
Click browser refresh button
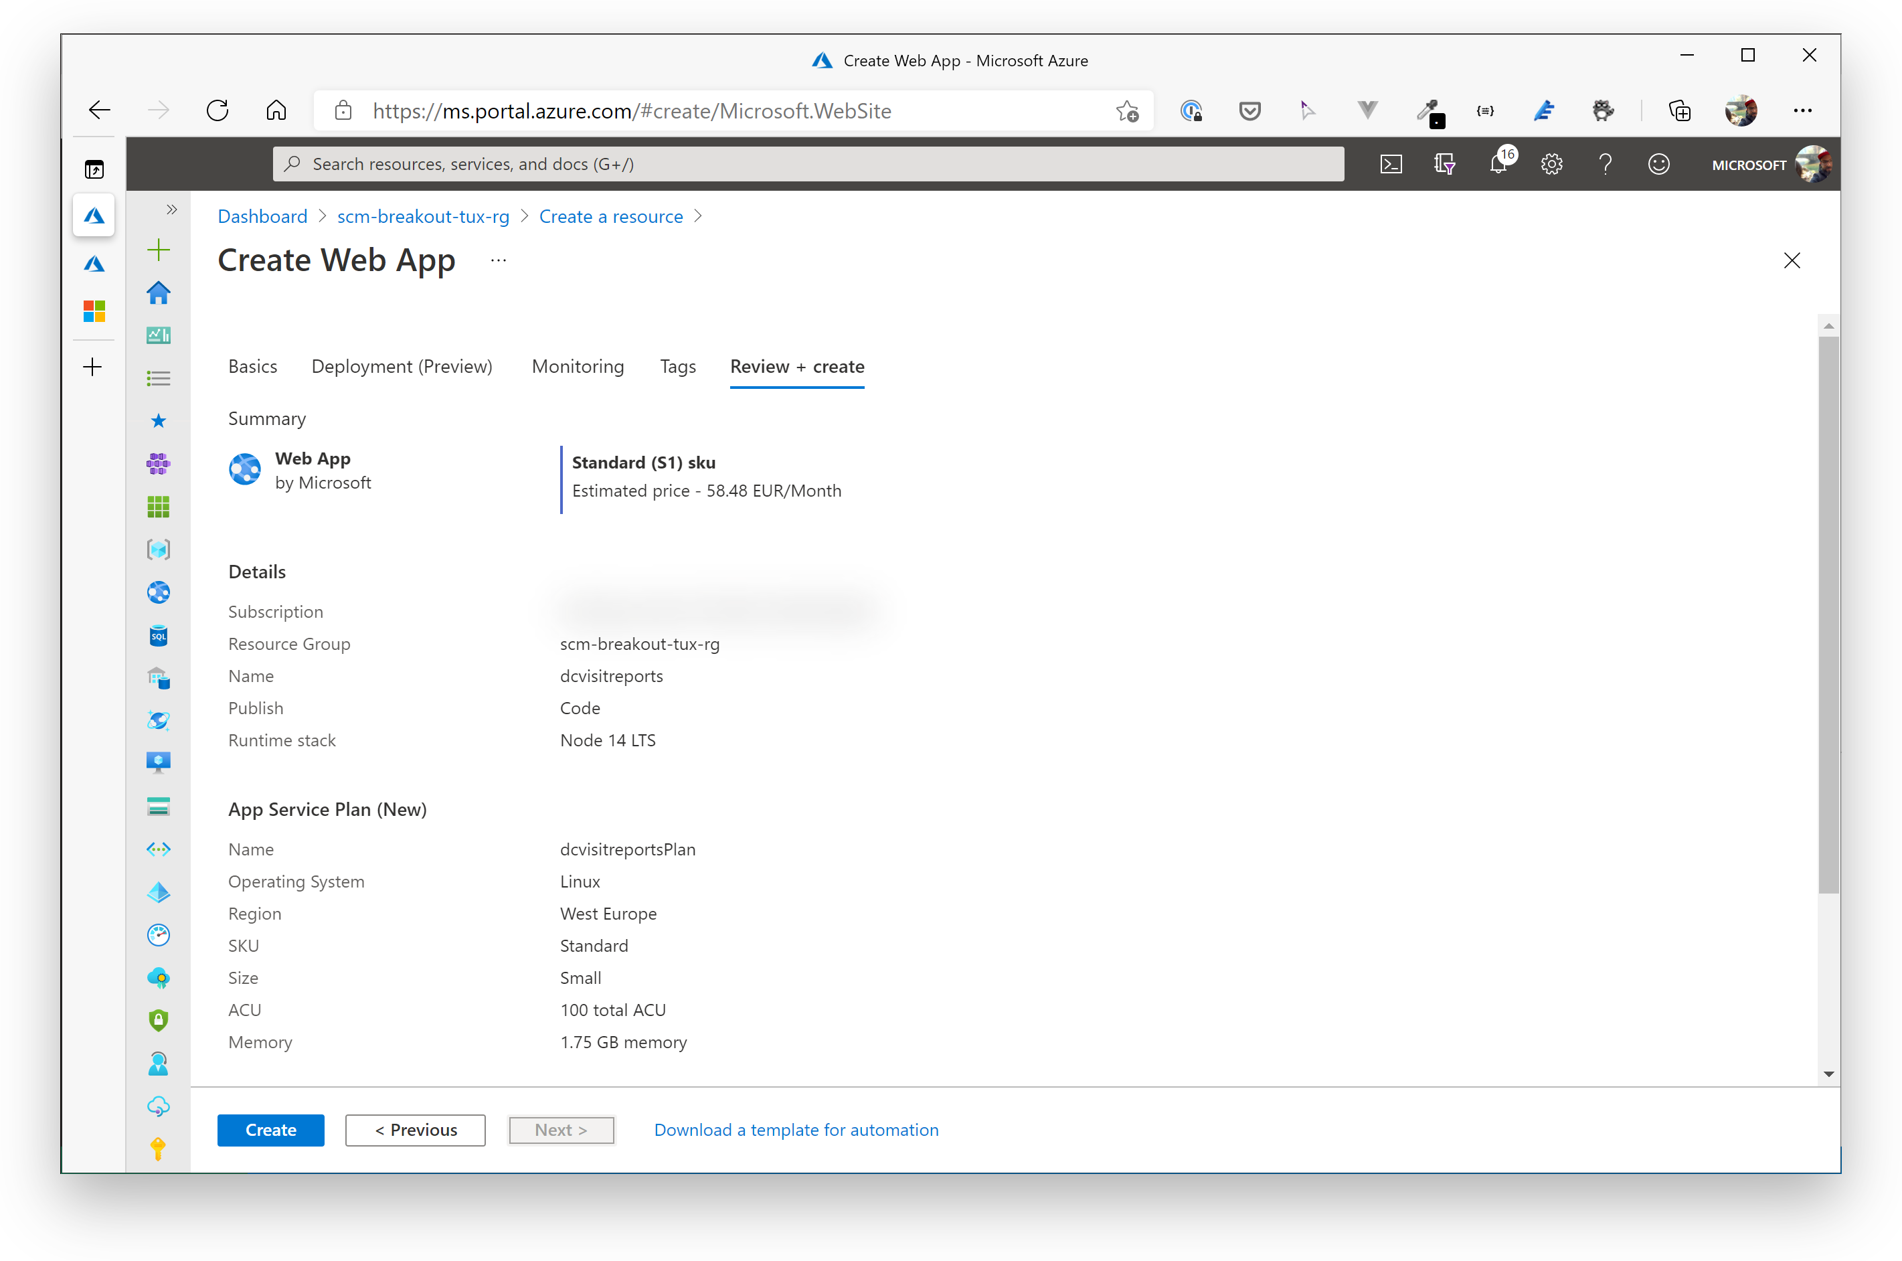(217, 110)
